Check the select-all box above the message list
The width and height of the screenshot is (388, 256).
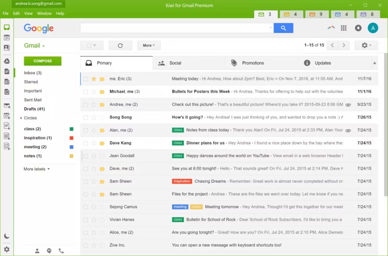coord(89,45)
